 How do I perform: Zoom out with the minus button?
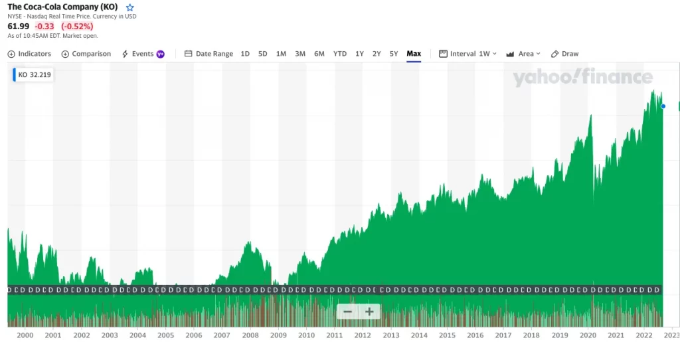click(347, 311)
